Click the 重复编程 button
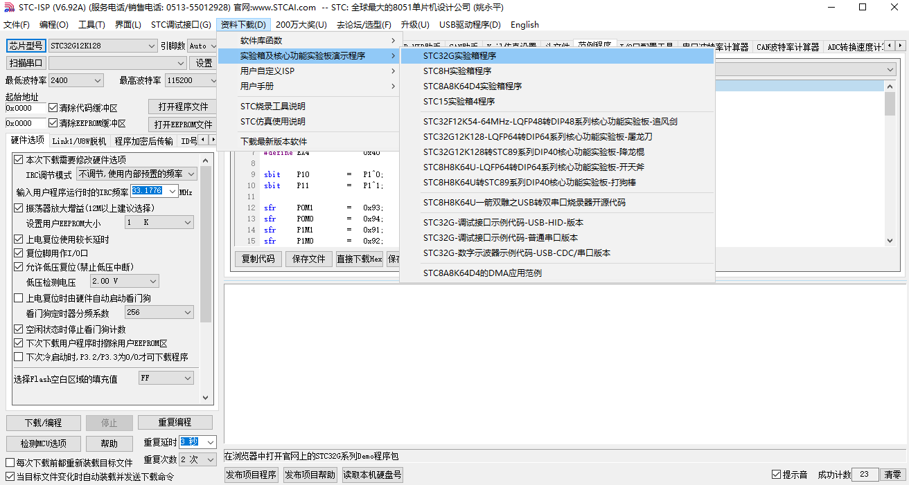 pos(175,422)
